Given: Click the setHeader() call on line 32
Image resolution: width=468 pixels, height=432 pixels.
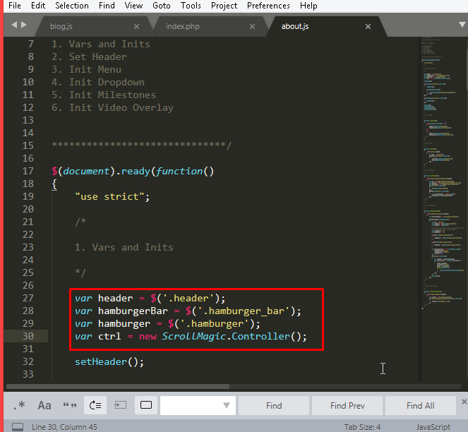Looking at the screenshot, I should click(x=109, y=362).
